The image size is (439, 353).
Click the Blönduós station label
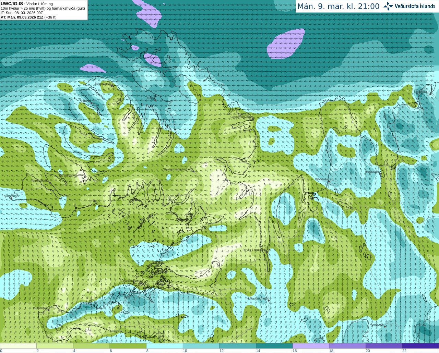(322, 179)
